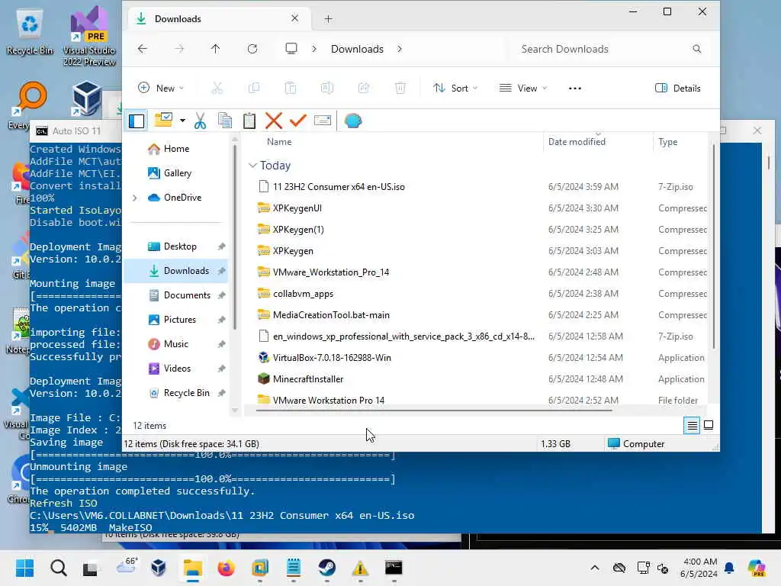Click the file list horizontal scrollbar
The image size is (781, 586).
tap(433, 410)
